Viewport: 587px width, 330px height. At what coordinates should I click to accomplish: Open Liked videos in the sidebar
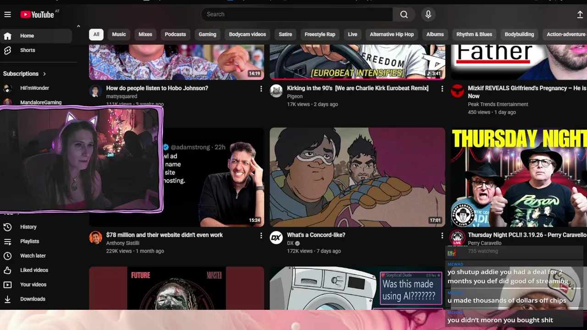[x=37, y=270]
